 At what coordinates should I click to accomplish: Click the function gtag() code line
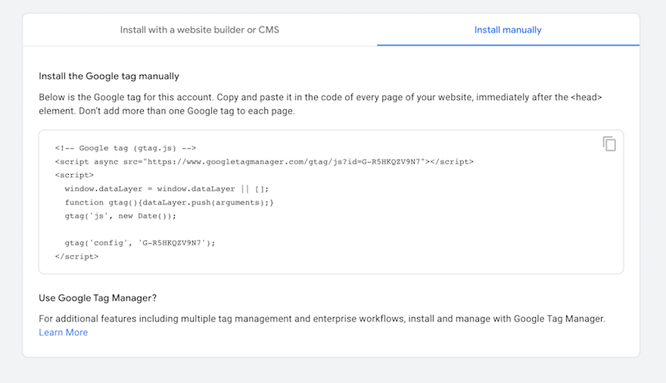coord(169,203)
